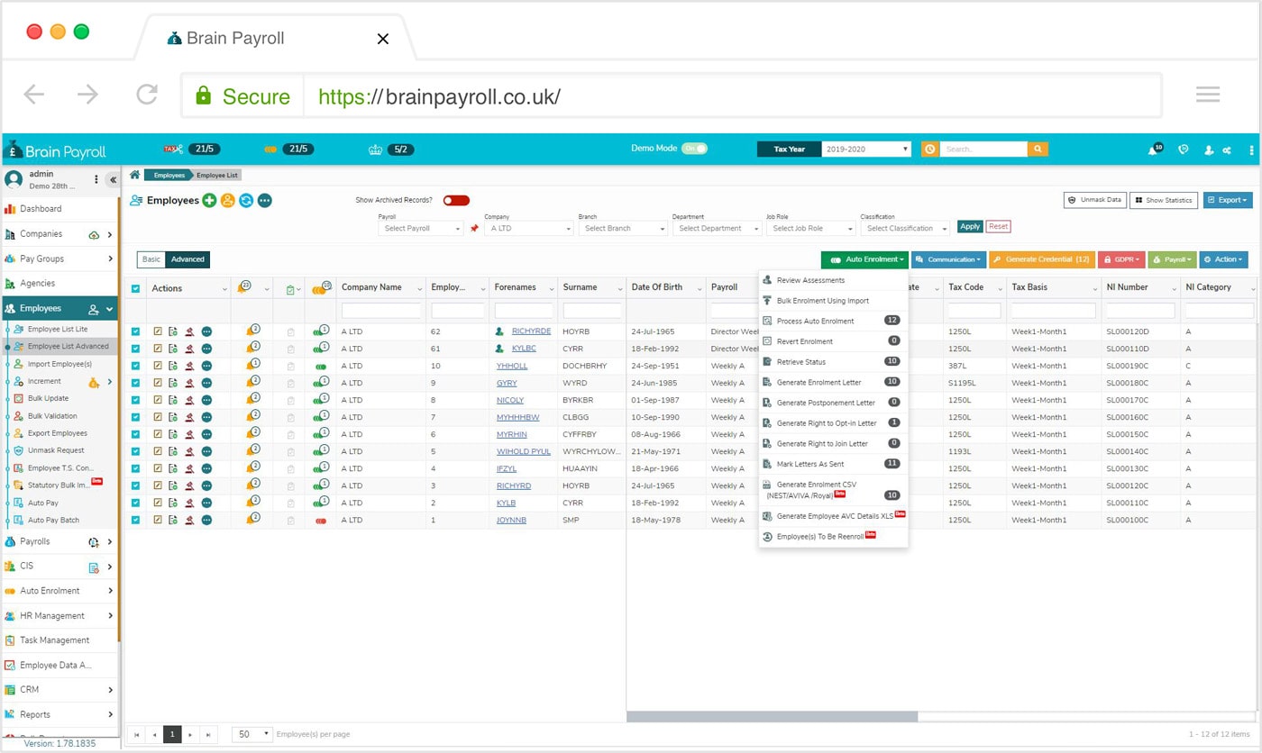The height and width of the screenshot is (753, 1262).
Task: Uncheck the row checkbox for employee 7
Action: coord(136,417)
